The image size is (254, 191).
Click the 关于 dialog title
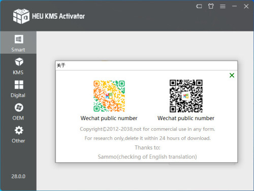click(61, 65)
